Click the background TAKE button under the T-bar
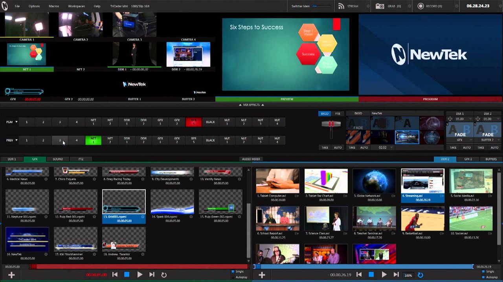This screenshot has height=282, width=503. tap(325, 148)
